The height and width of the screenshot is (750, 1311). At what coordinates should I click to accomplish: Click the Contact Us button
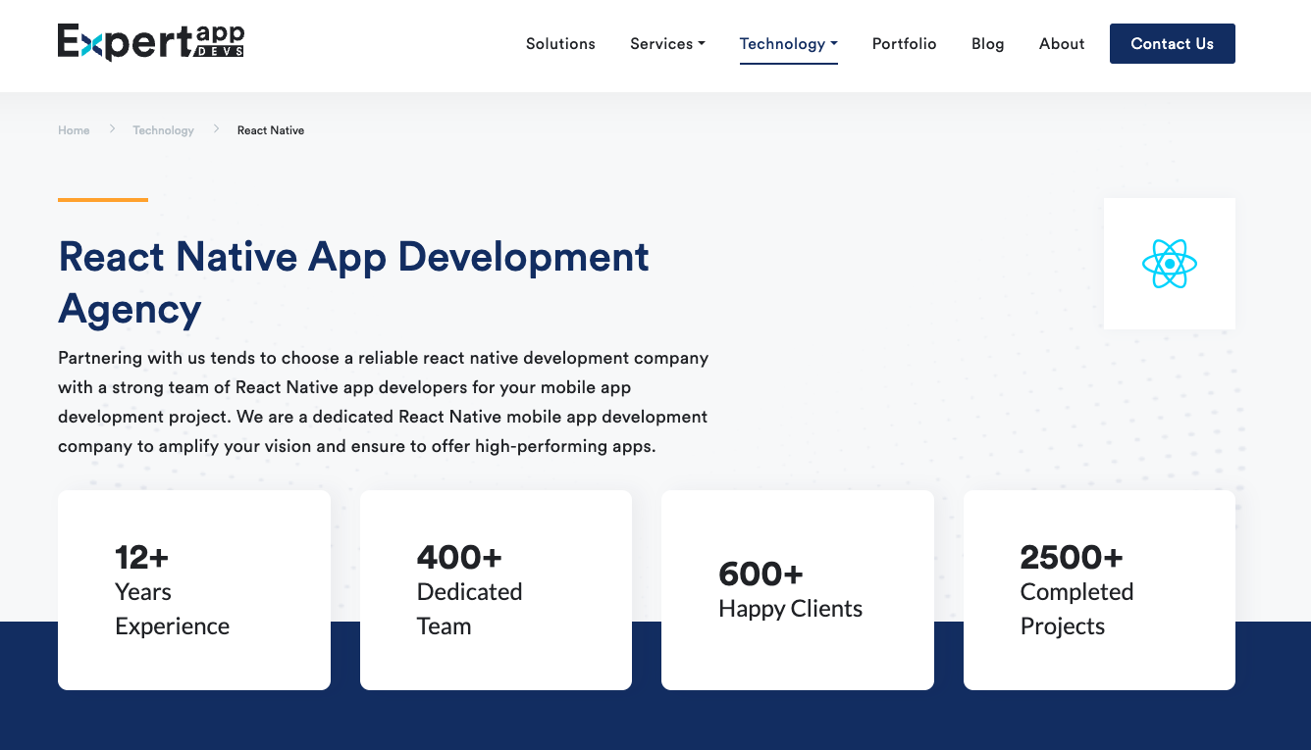click(x=1172, y=44)
